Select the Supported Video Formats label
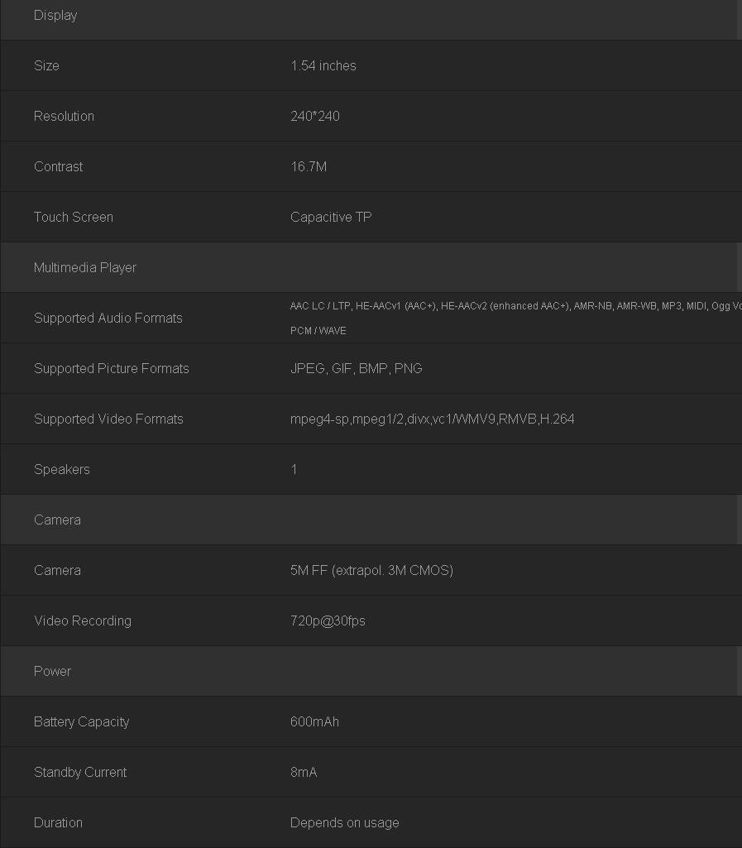742x848 pixels. click(108, 419)
